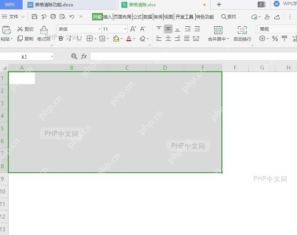This screenshot has width=297, height=235.
Task: Select the Format Painter brush
Action: [x=44, y=34]
